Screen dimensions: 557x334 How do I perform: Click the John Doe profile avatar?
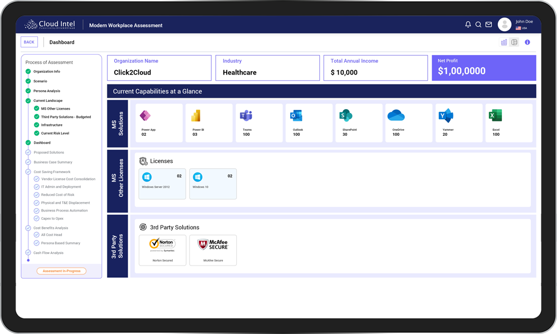504,24
